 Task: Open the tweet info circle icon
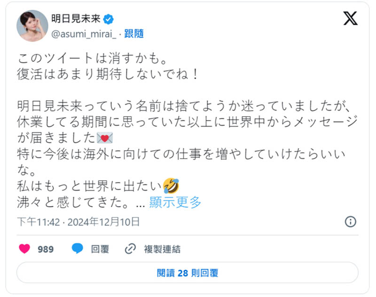[351, 222]
